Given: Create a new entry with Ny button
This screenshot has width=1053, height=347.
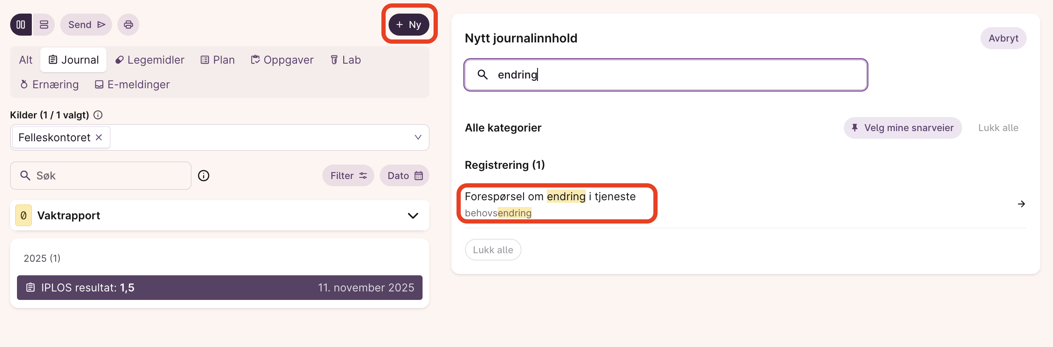Looking at the screenshot, I should coord(409,25).
